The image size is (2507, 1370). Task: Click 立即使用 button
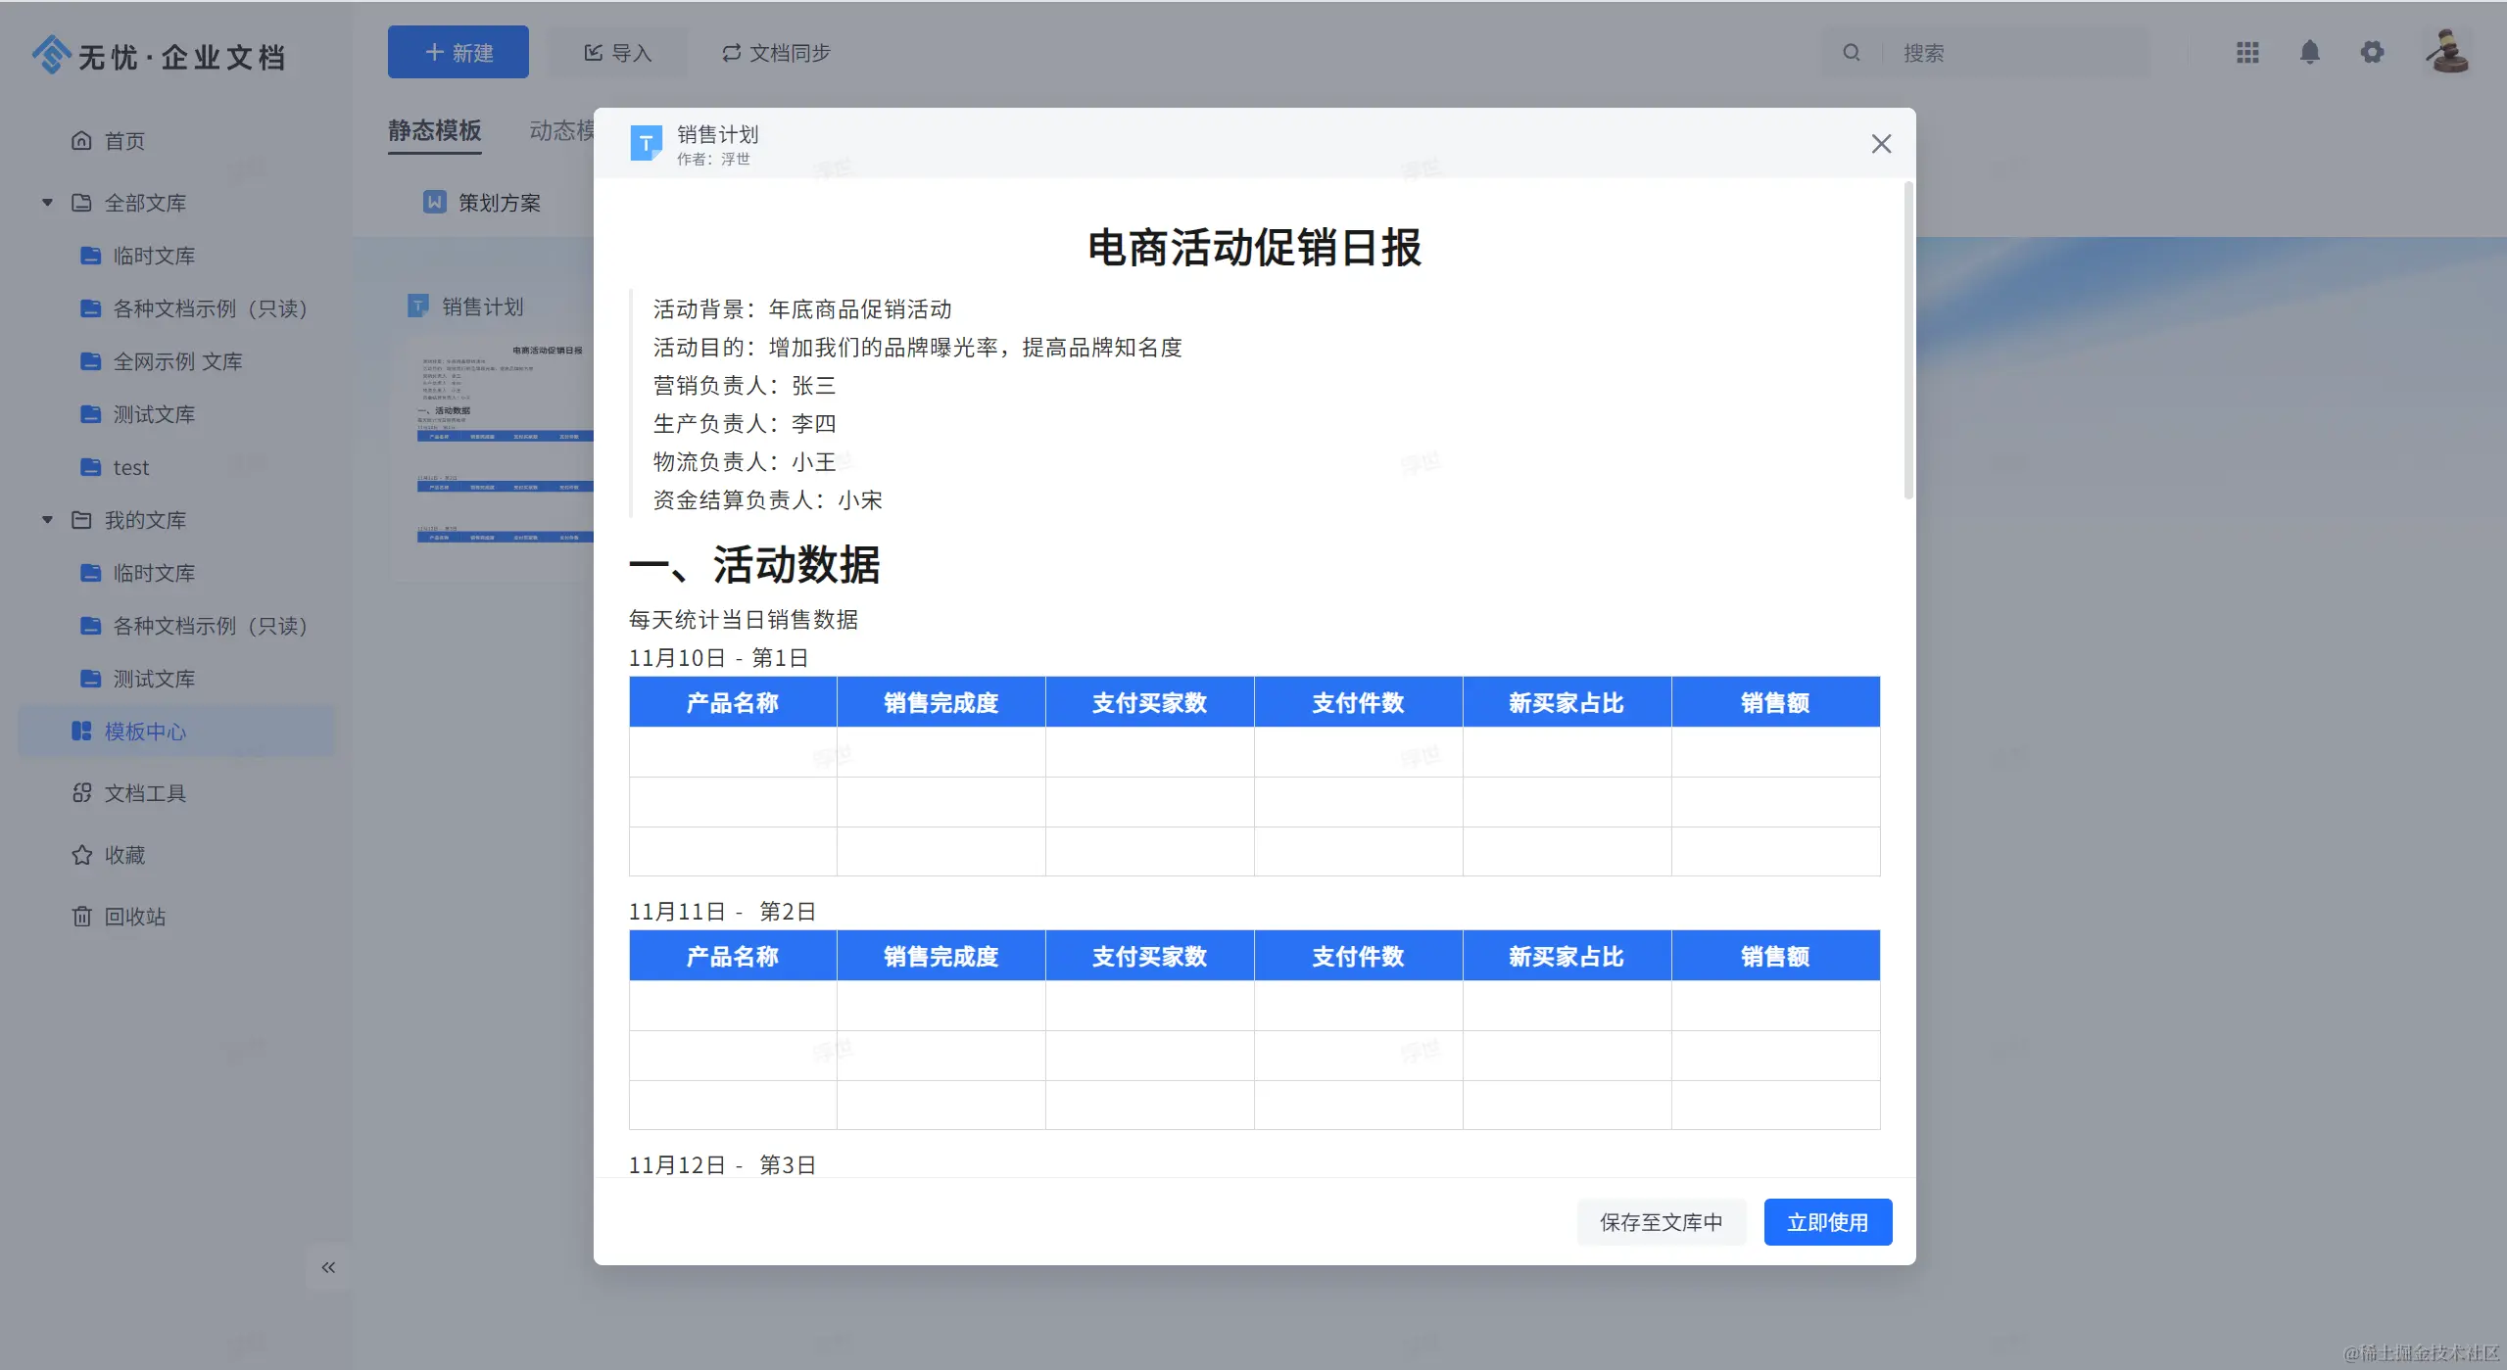1827,1222
